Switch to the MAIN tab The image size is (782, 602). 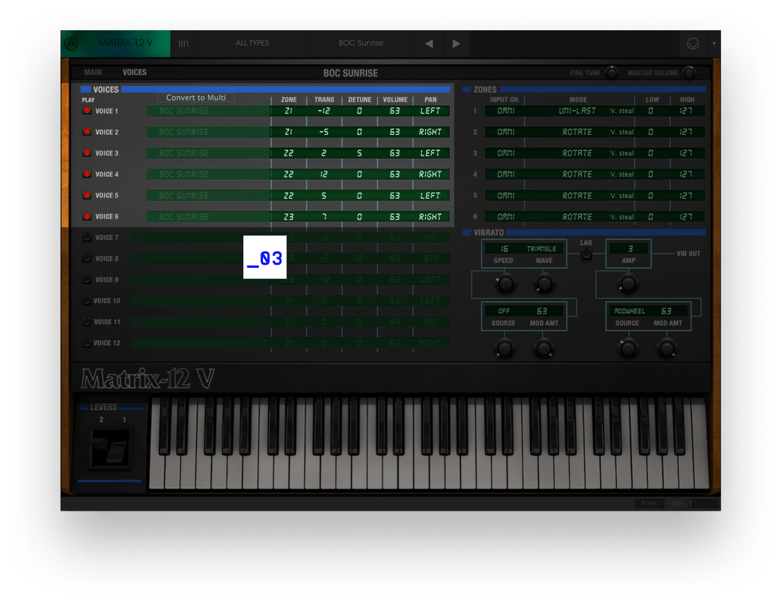tap(93, 72)
